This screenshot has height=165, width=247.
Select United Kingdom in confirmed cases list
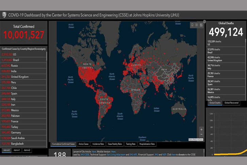click(23, 77)
